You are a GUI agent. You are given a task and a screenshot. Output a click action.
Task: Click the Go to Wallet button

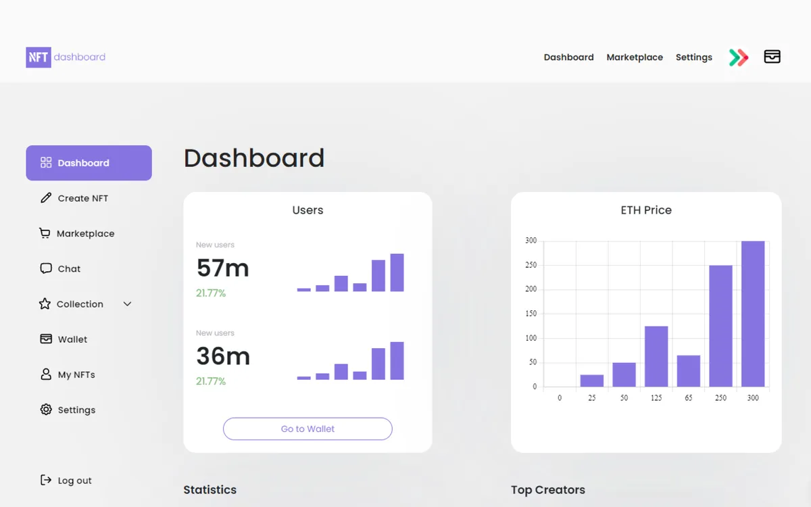(x=308, y=429)
